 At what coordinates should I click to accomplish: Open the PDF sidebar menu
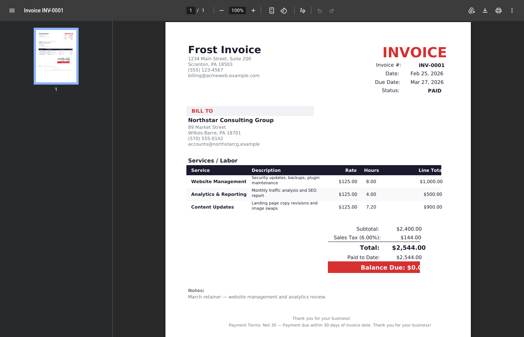point(12,10)
